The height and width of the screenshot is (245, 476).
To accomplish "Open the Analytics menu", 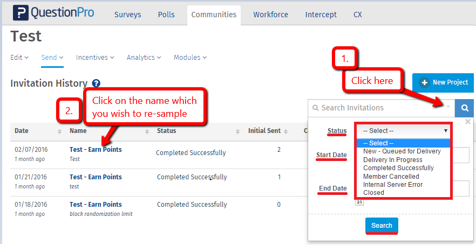I will (144, 58).
